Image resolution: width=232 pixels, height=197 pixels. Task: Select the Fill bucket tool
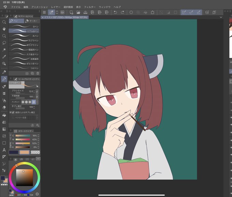pyautogui.click(x=4, y=115)
